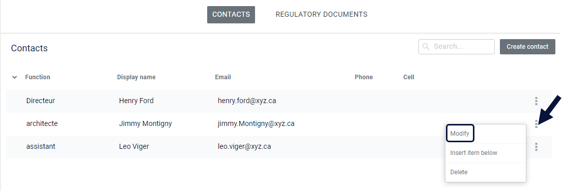Click the Create contact button
Image resolution: width=562 pixels, height=191 pixels.
(x=527, y=47)
